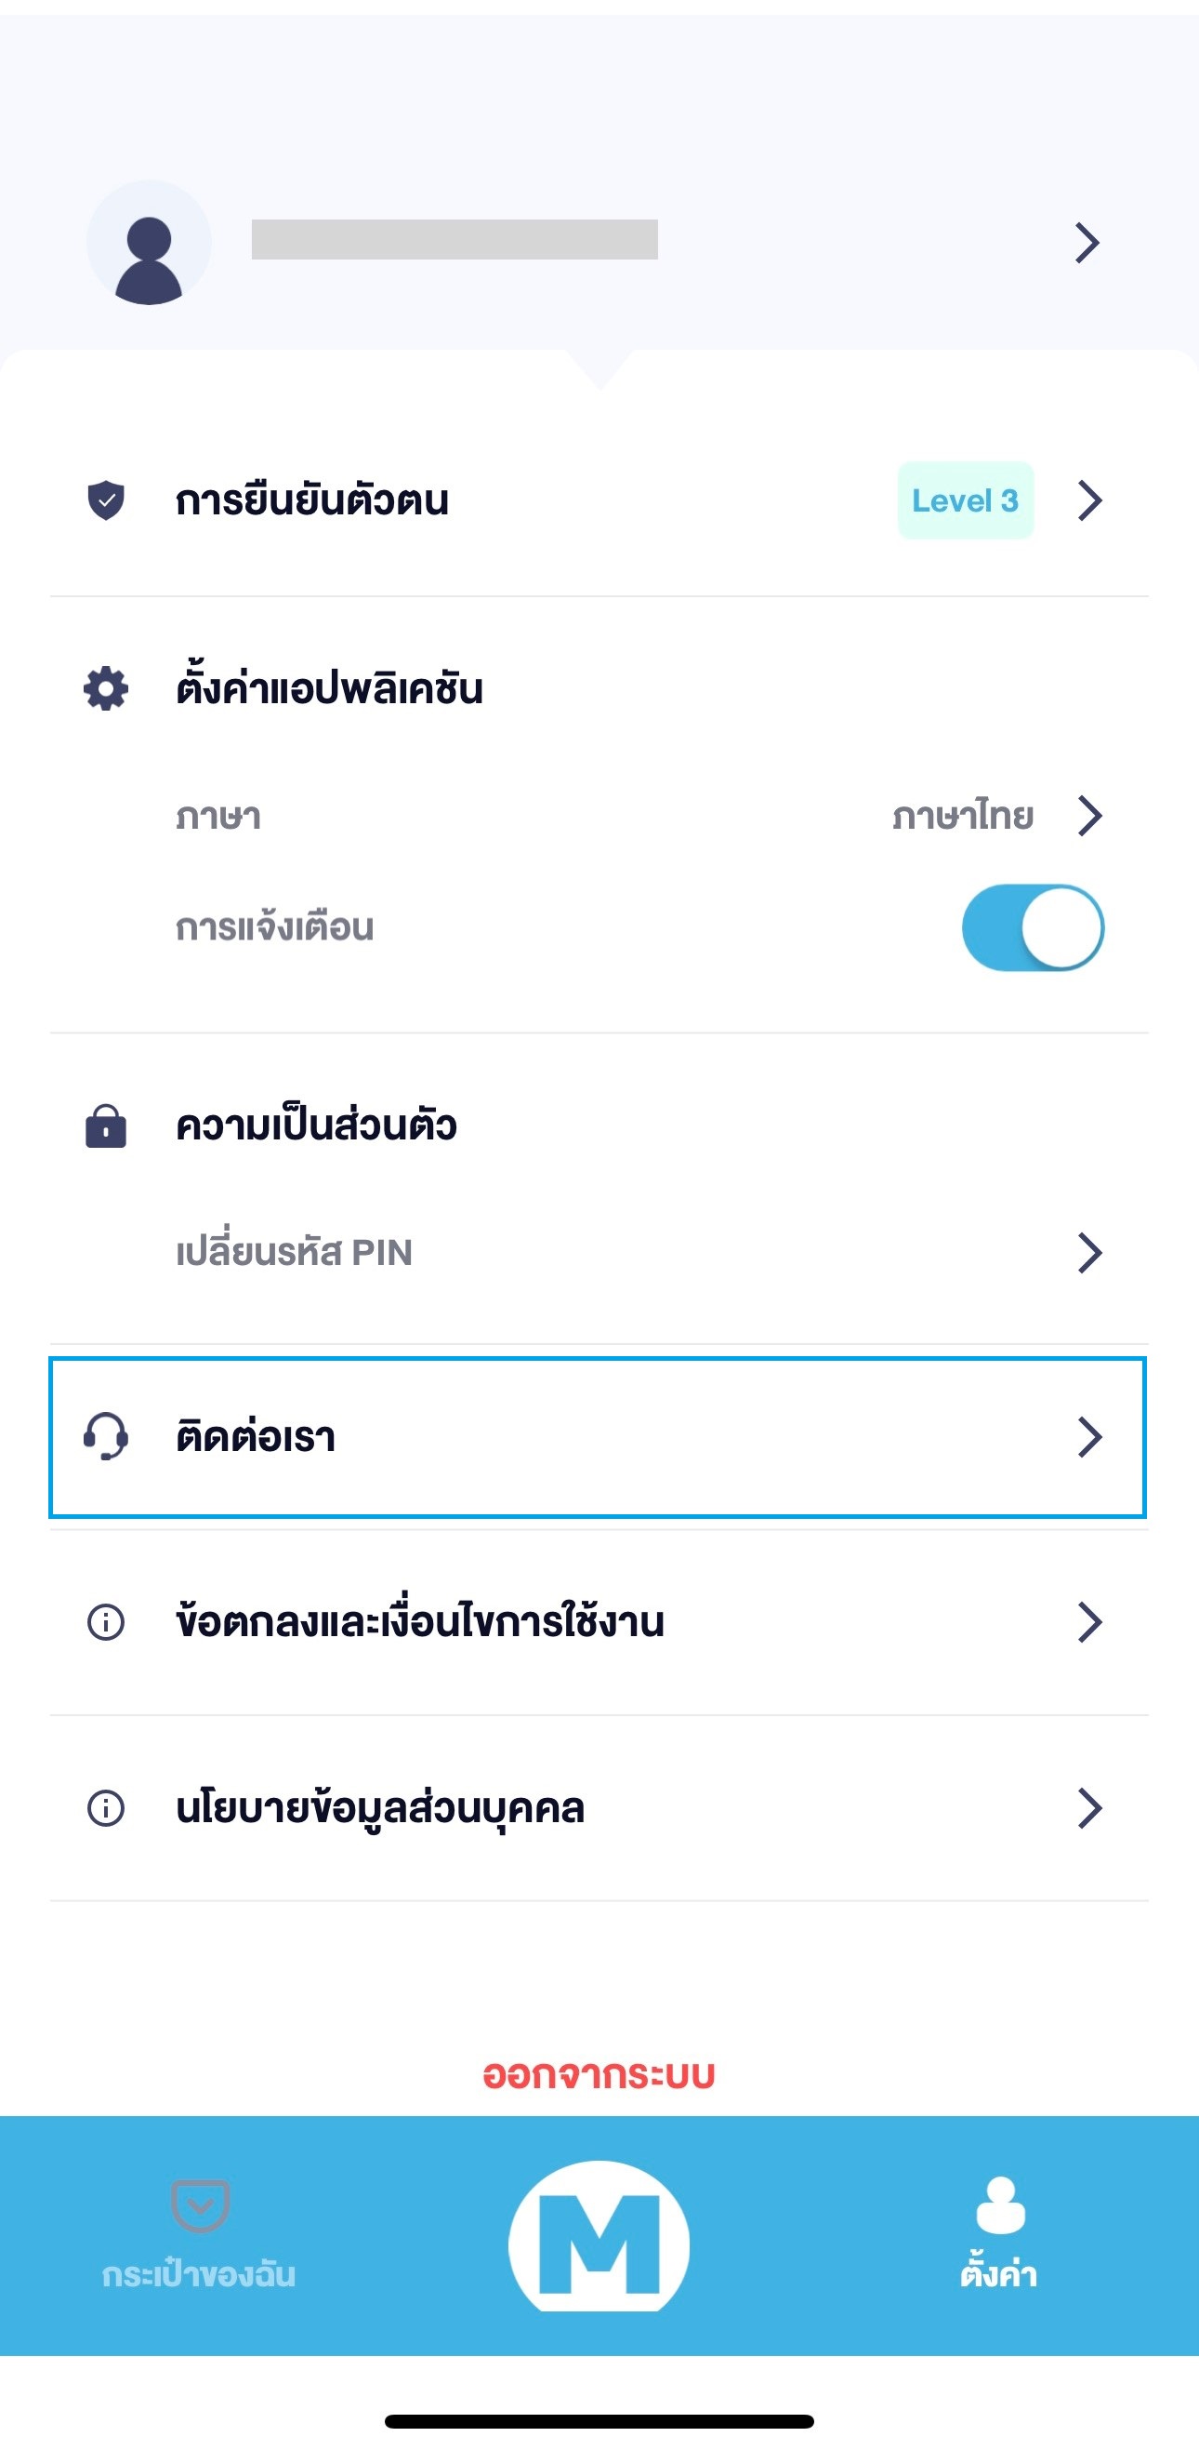Tap the profile avatar icon
The image size is (1199, 2450).
[x=149, y=243]
